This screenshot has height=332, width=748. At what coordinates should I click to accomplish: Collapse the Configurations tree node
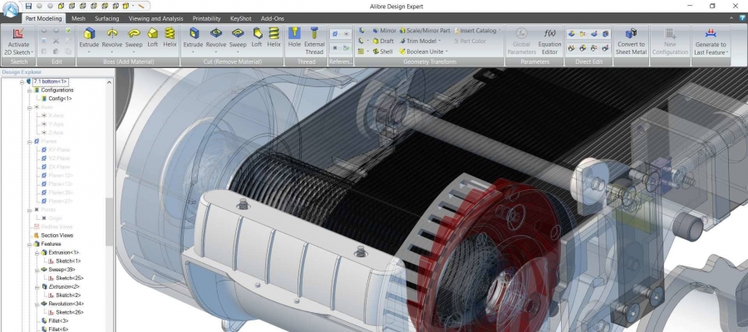click(x=29, y=90)
